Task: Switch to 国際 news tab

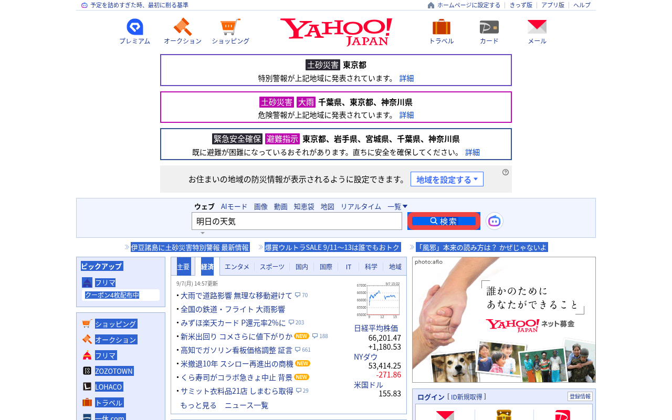Action: (x=326, y=267)
